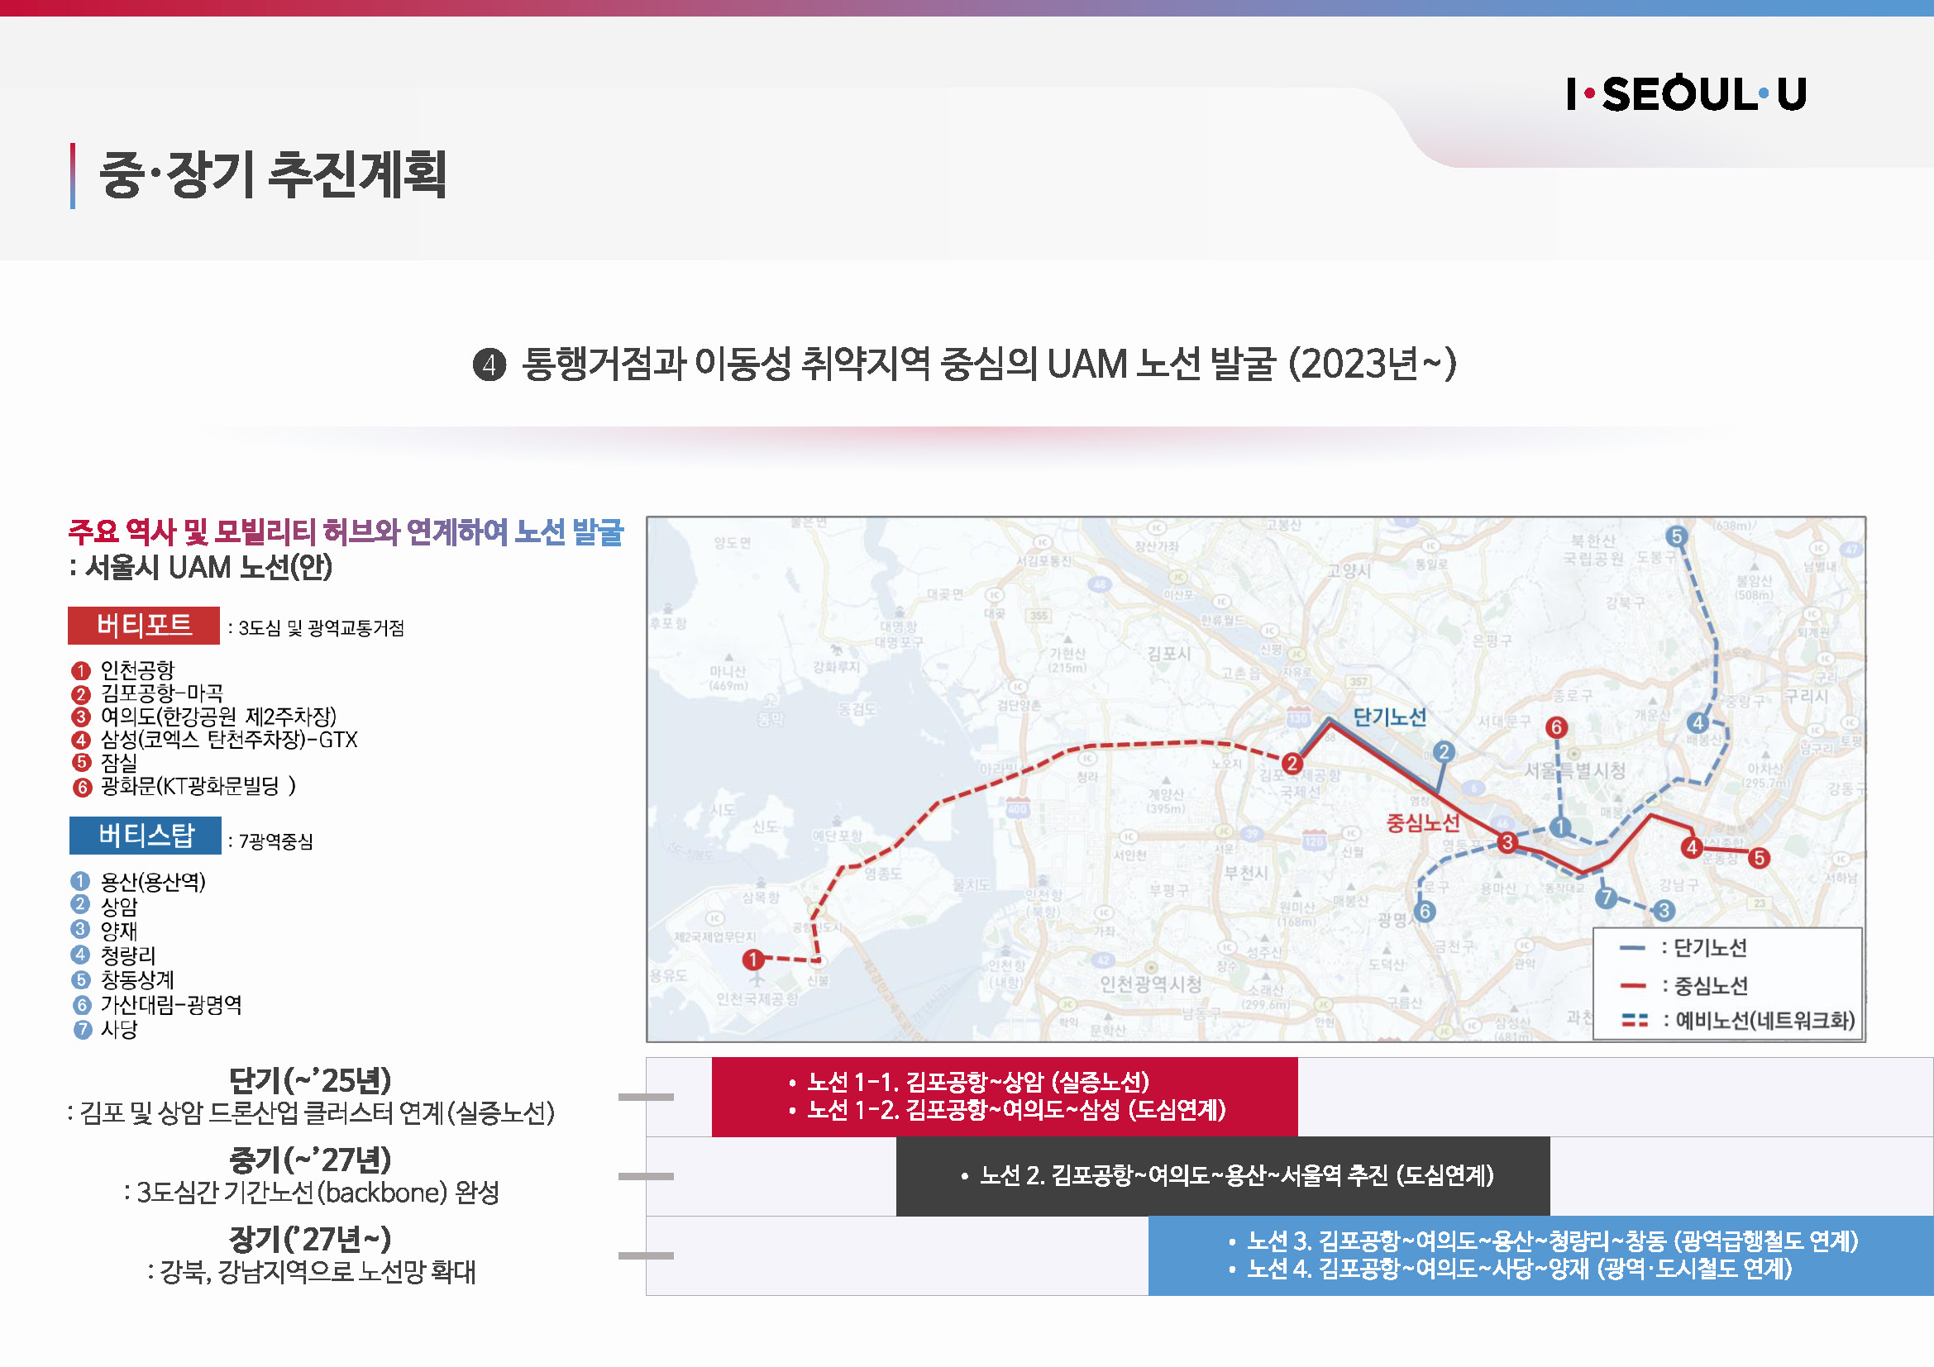
Task: Click blue marker 2 on the map
Action: pyautogui.click(x=1444, y=751)
